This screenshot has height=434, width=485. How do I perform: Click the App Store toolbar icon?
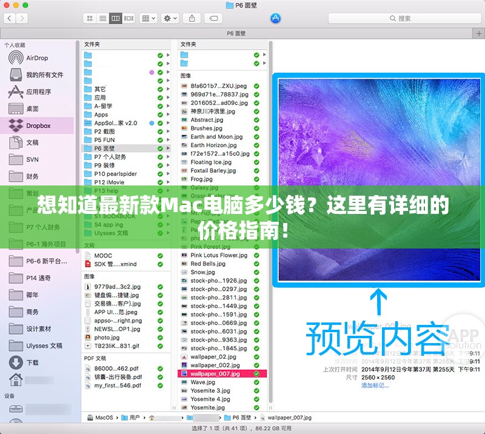click(x=275, y=19)
